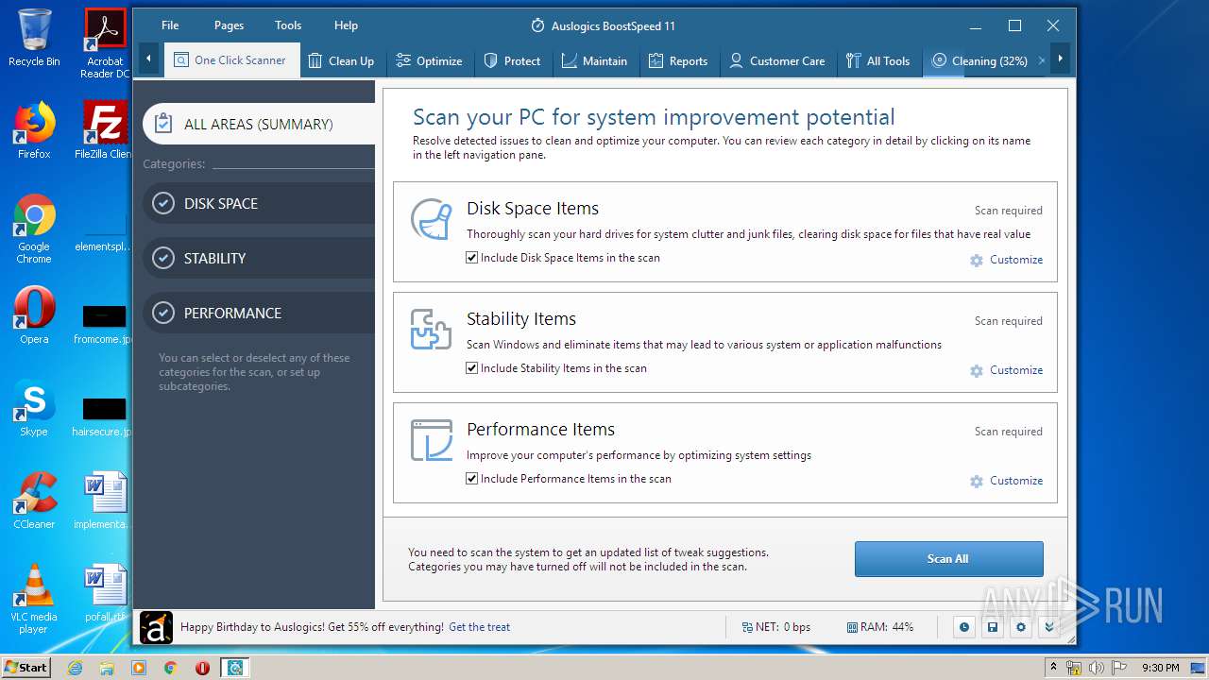
Task: Expand the double-chevron panel in status bar
Action: tap(1048, 627)
